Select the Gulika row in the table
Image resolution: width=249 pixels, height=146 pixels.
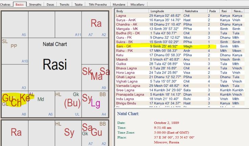[162, 63]
